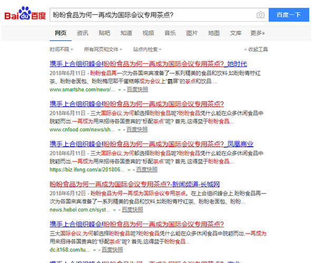Viewport: 316px width, 263px height.
Task: Open image search via camera icon
Action: (260, 15)
